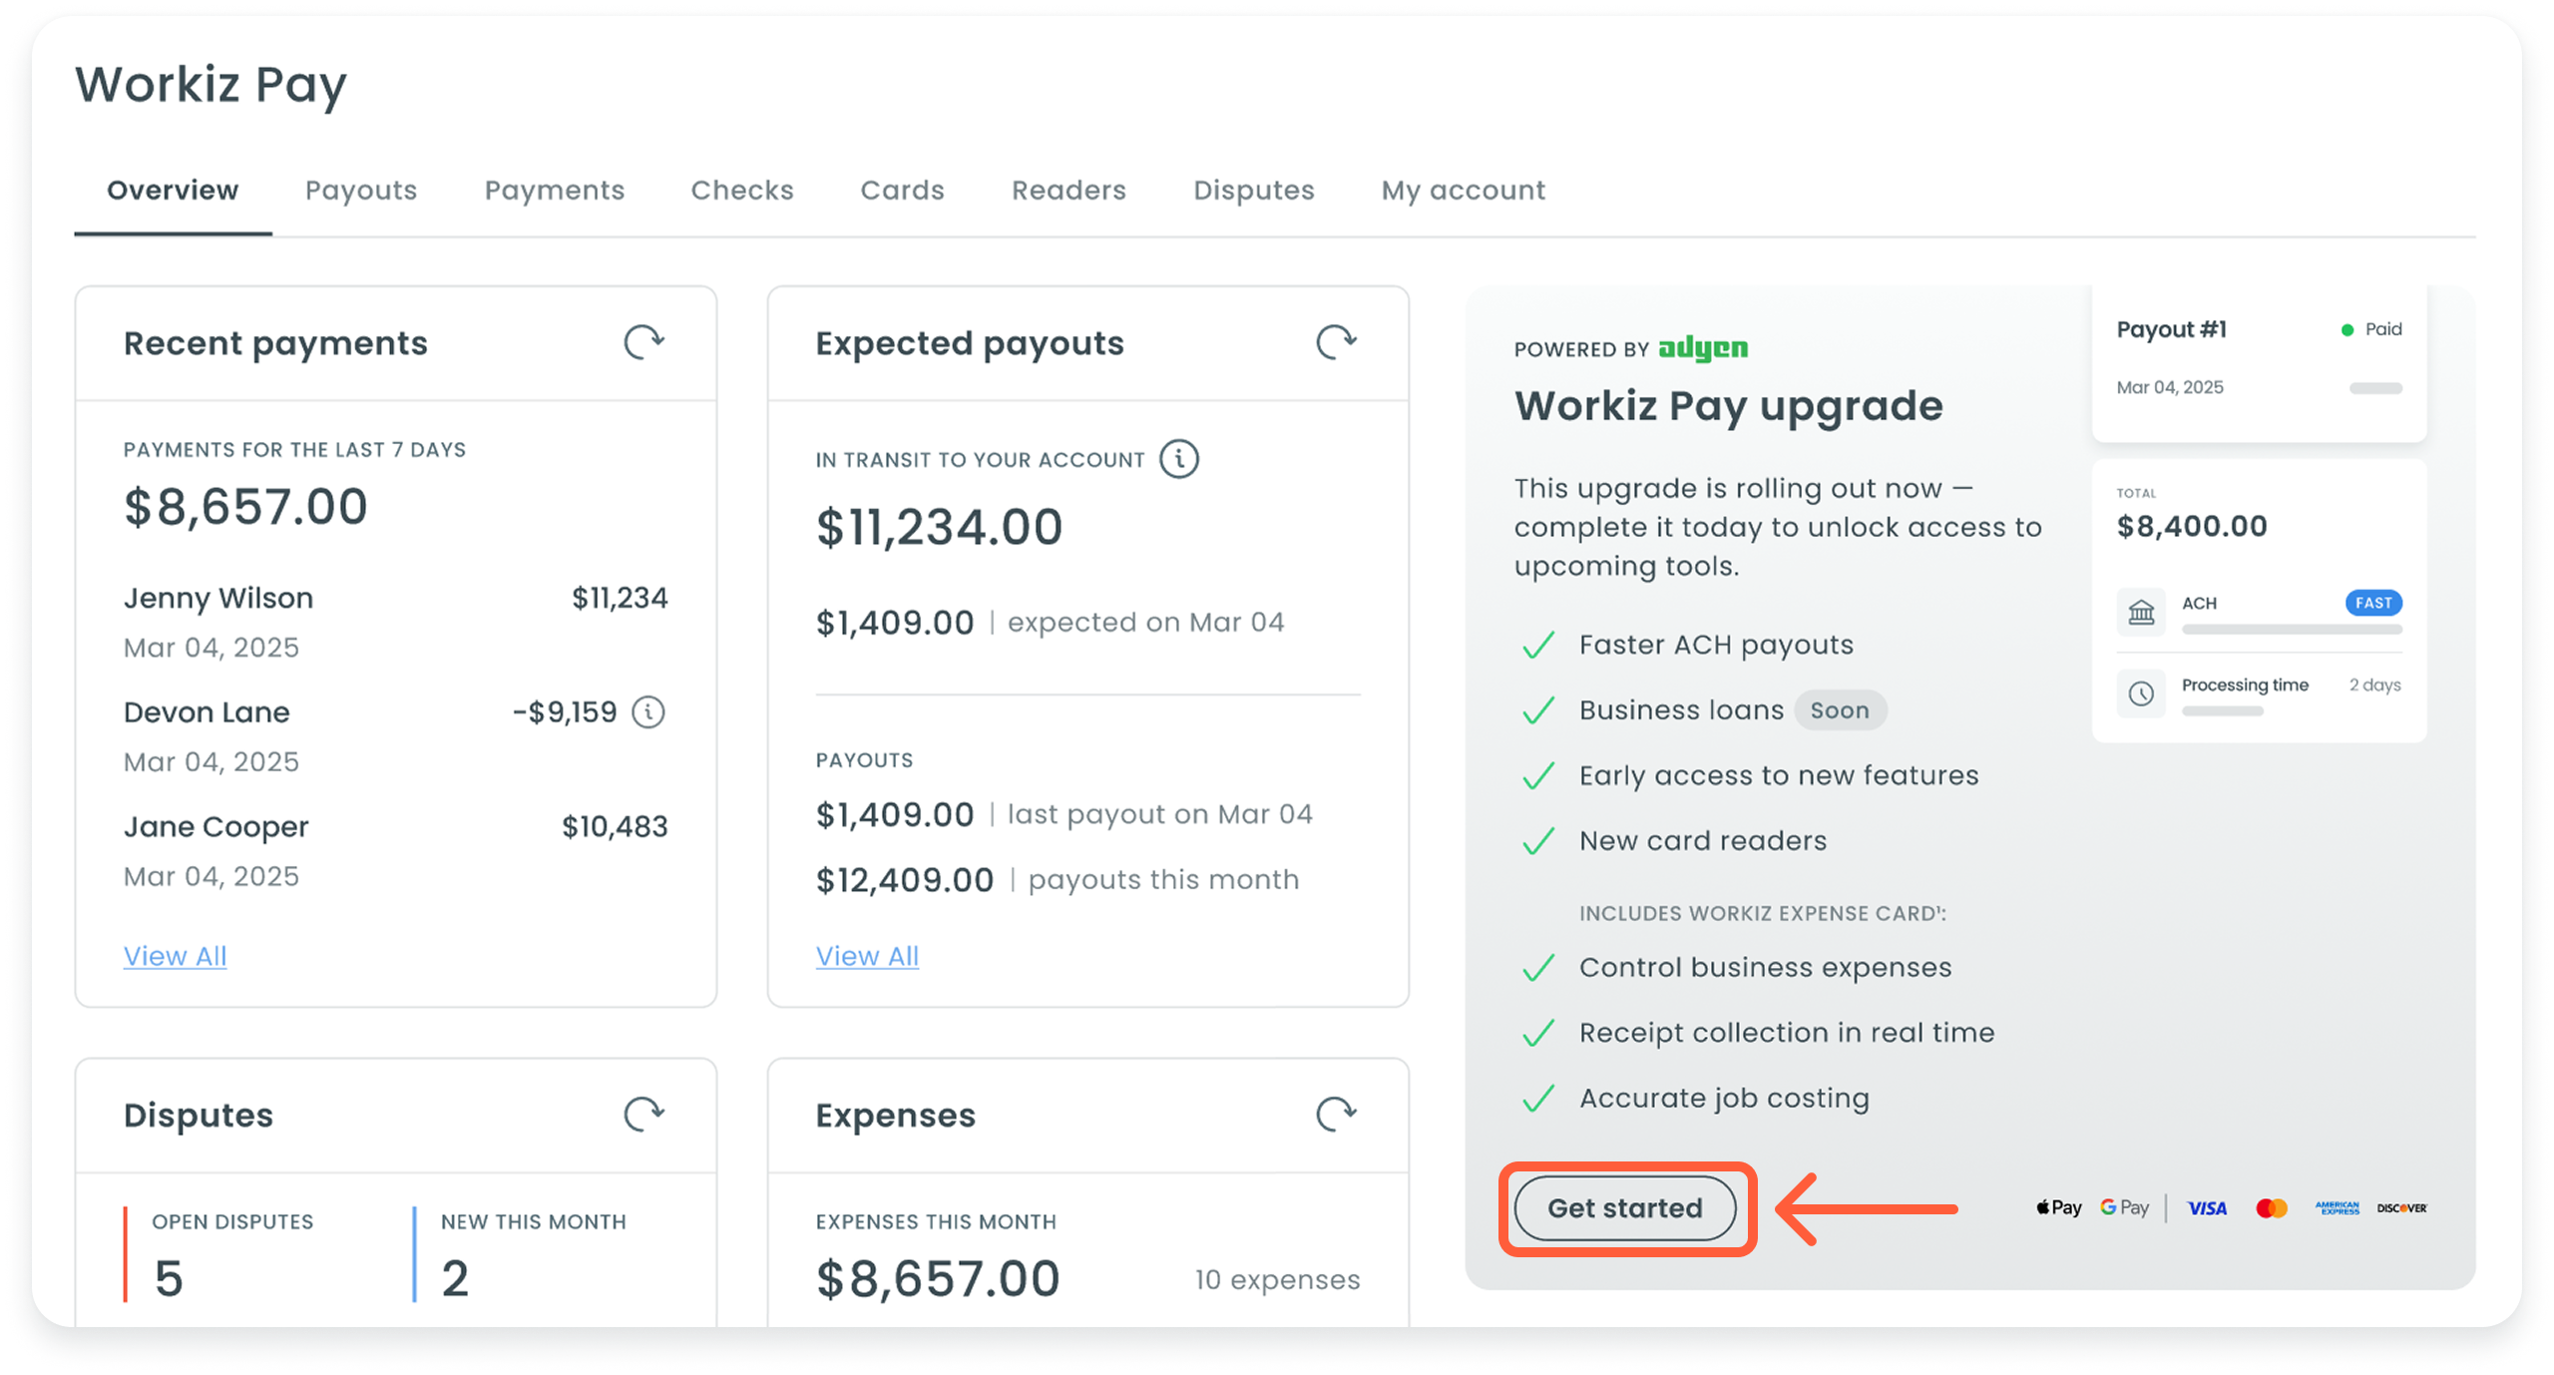
Task: Click the Includes Workiz Expense Card label
Action: pyautogui.click(x=1763, y=913)
